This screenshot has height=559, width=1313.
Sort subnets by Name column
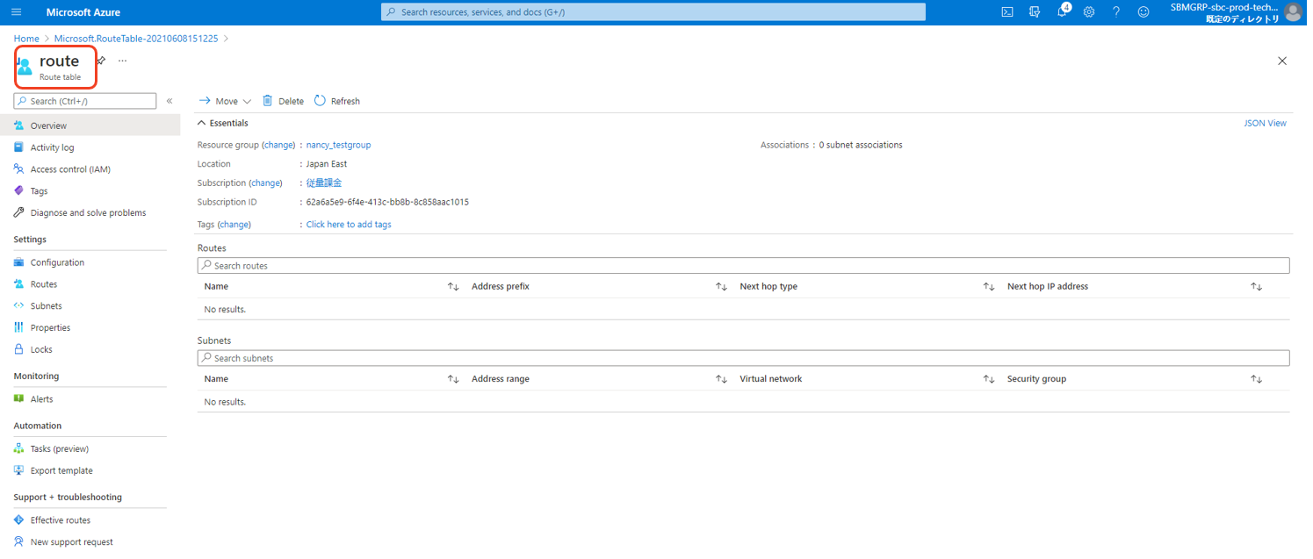453,379
